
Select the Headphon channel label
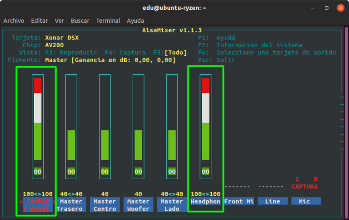click(x=205, y=201)
